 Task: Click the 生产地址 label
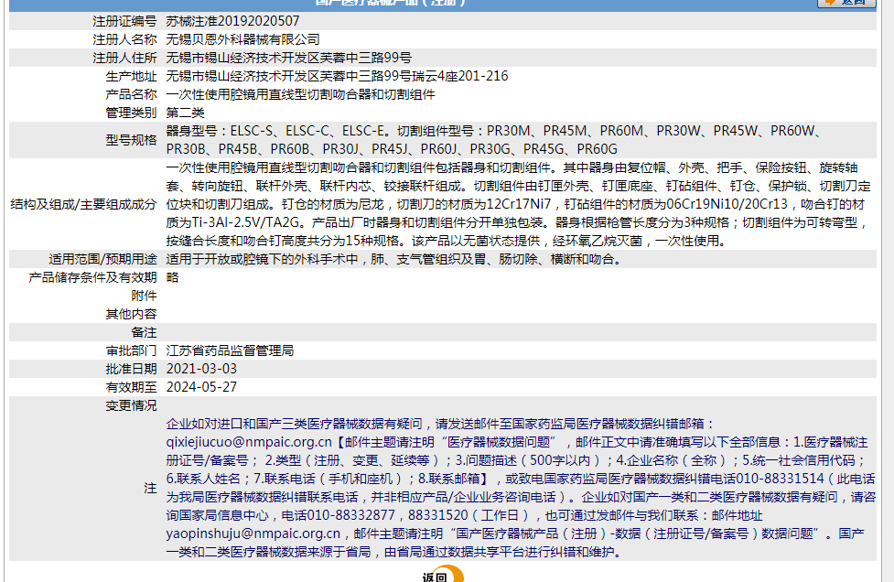131,76
